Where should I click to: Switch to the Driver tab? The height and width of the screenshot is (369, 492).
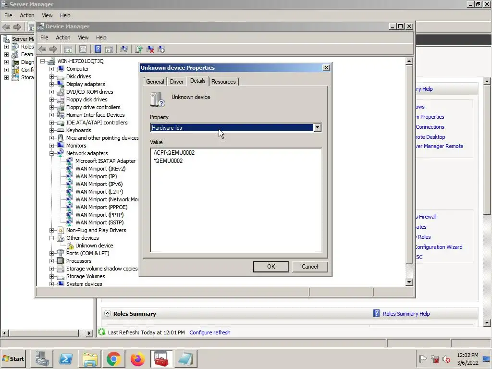177,82
